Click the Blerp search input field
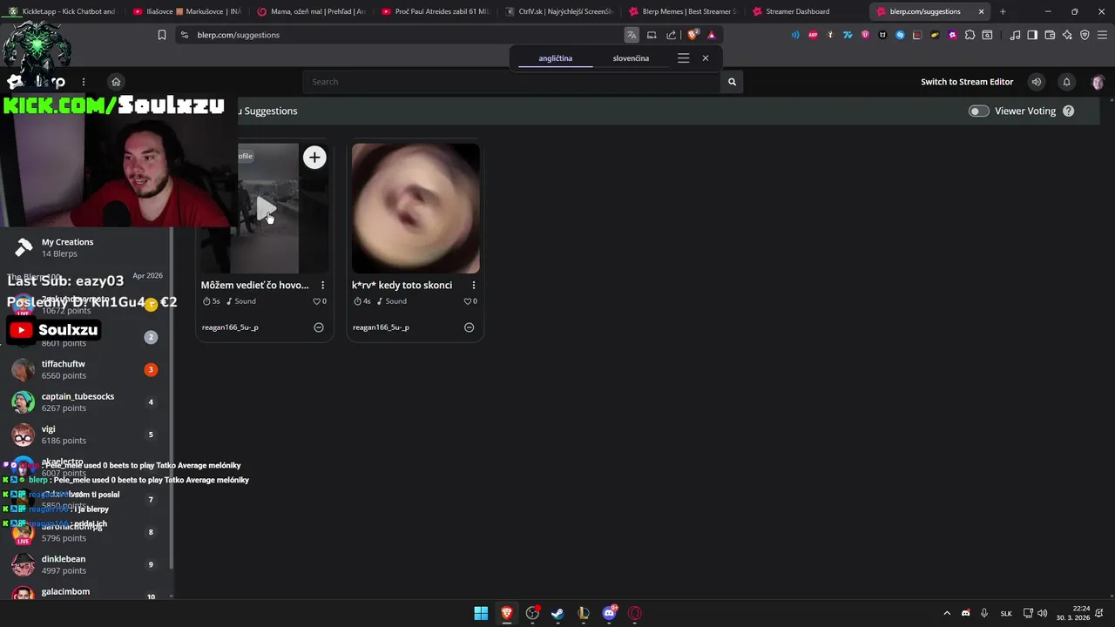1115x627 pixels. pos(512,82)
